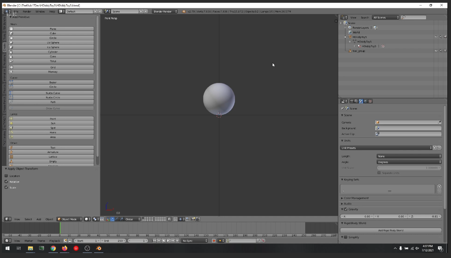This screenshot has height=258, width=451.
Task: Click the Add Rigid Body World button
Action: pos(391,230)
